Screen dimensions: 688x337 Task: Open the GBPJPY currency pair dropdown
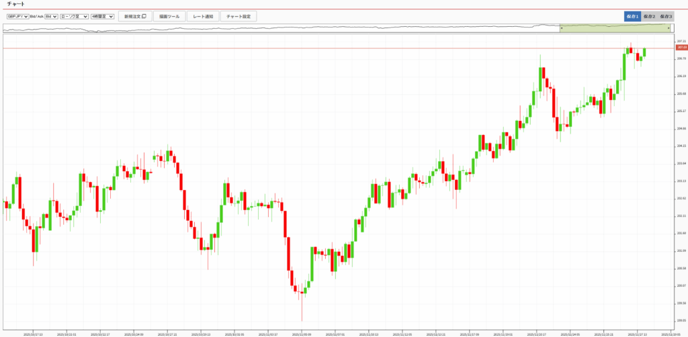(17, 16)
